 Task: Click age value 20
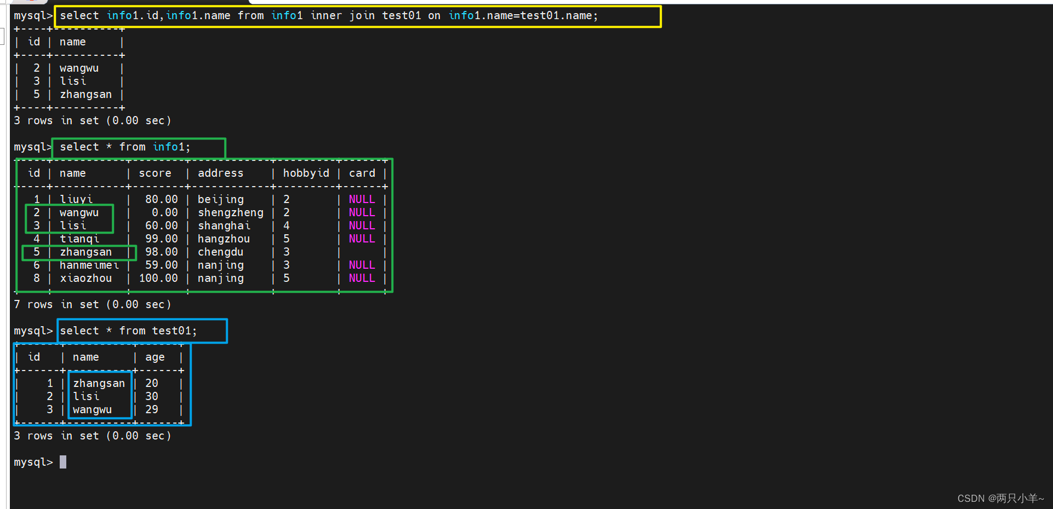pos(152,384)
